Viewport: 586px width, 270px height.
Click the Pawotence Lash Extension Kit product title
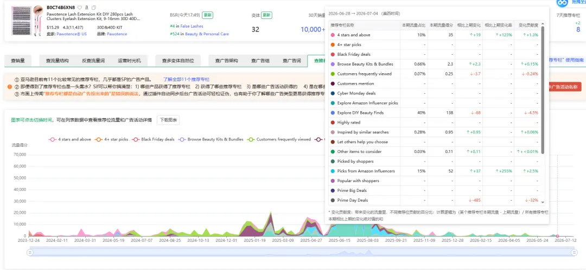point(93,16)
